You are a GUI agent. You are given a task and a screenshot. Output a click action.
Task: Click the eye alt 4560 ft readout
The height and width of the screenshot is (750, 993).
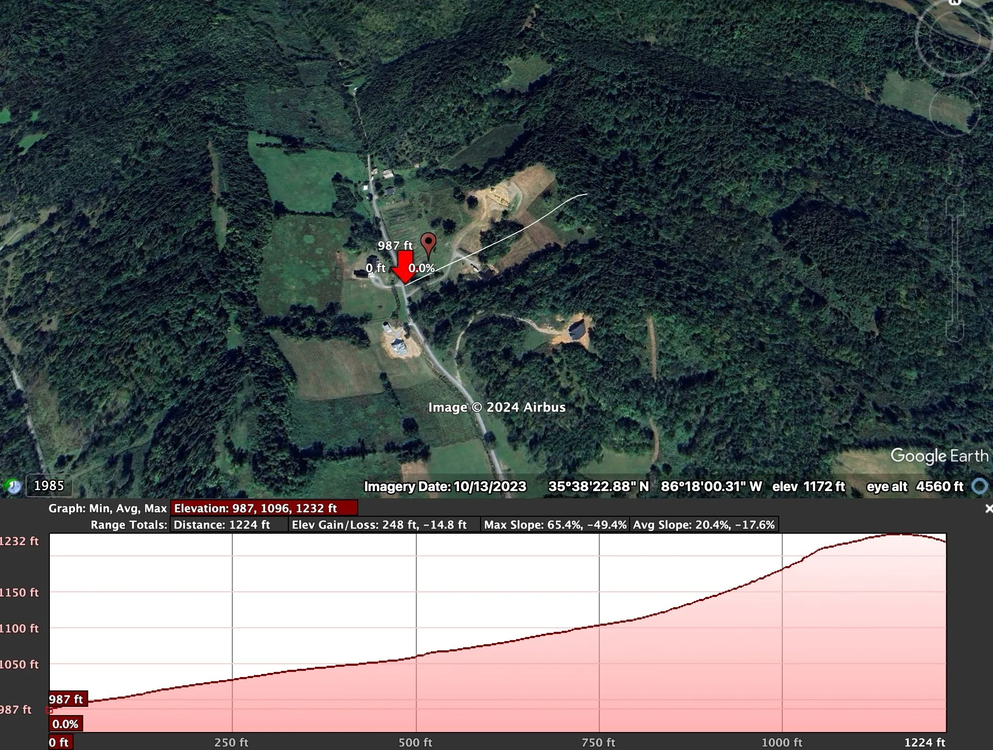915,486
